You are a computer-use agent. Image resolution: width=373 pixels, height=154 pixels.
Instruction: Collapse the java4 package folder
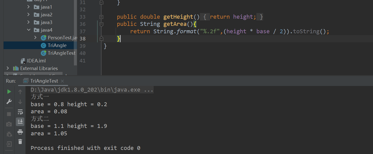click(29, 30)
